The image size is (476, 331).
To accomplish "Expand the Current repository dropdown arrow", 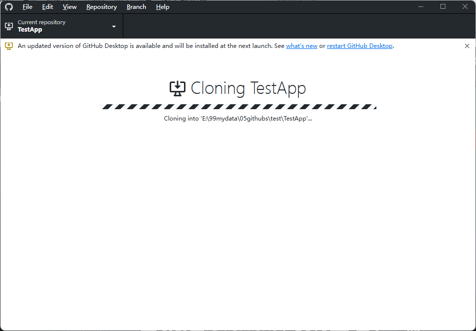I will coord(114,27).
